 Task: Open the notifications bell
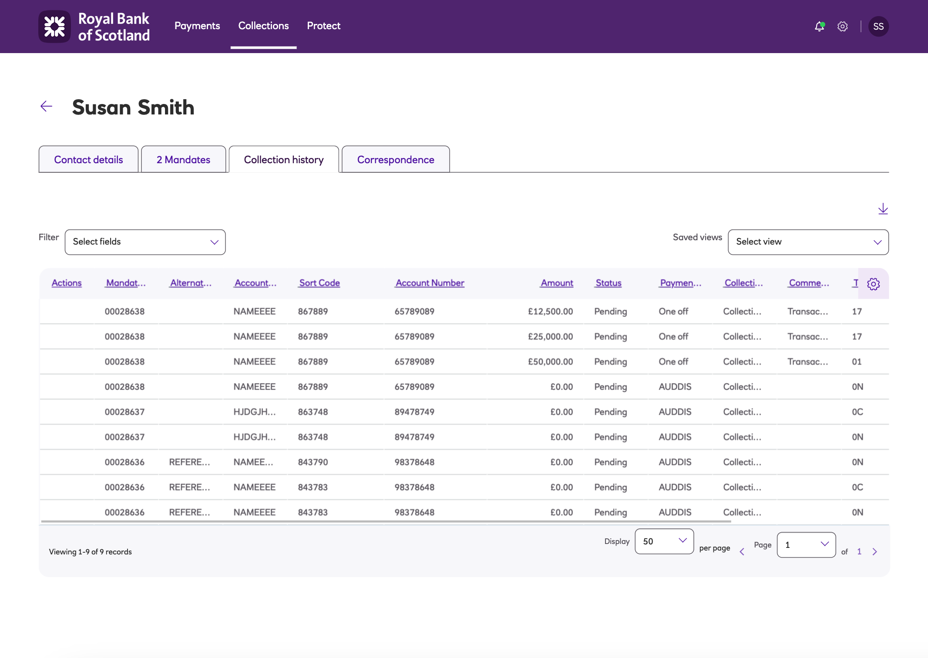coord(820,27)
